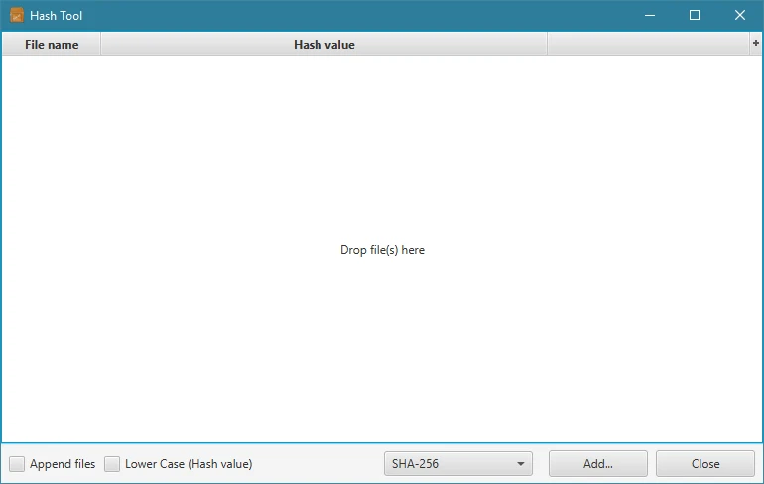
Task: Toggle Lower Case (Hash value) checkbox
Action: [112, 464]
